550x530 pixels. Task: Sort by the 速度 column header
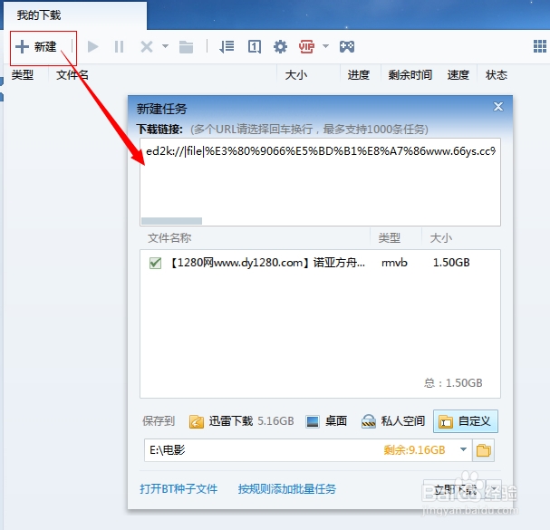point(458,75)
